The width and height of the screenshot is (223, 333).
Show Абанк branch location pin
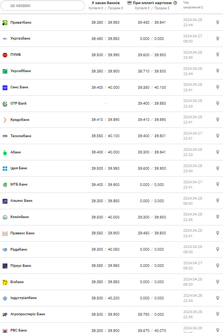pyautogui.click(x=217, y=152)
